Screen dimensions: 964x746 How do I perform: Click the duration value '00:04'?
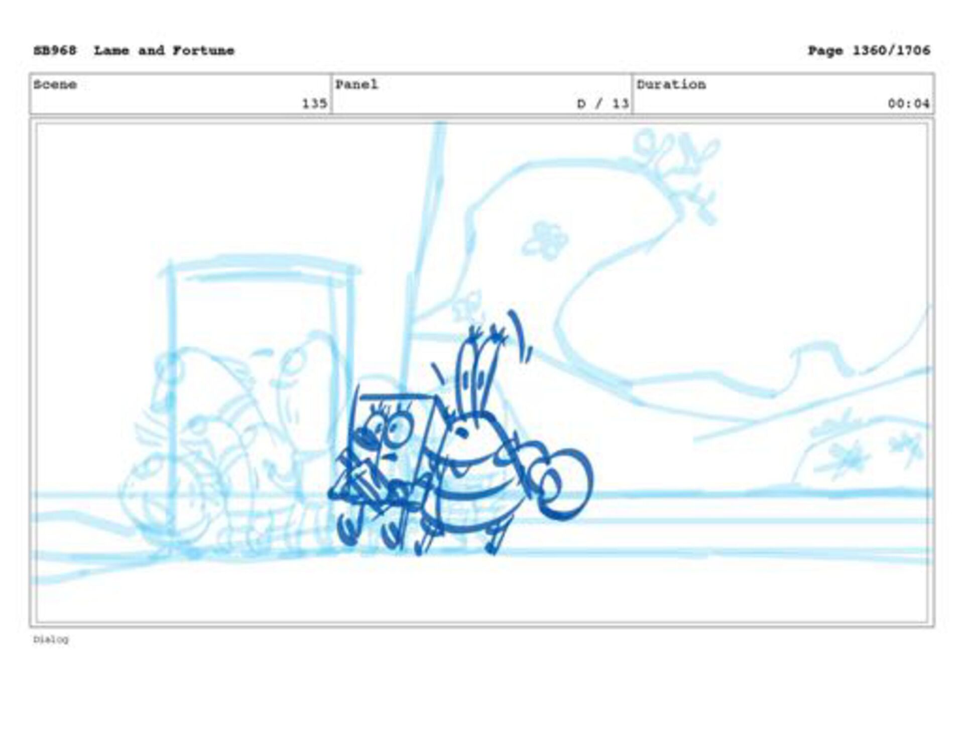[x=908, y=104]
